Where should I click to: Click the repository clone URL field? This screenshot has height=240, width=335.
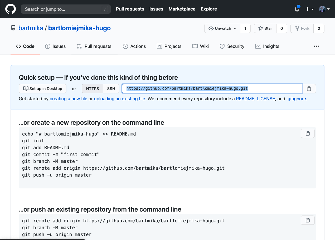click(x=212, y=89)
